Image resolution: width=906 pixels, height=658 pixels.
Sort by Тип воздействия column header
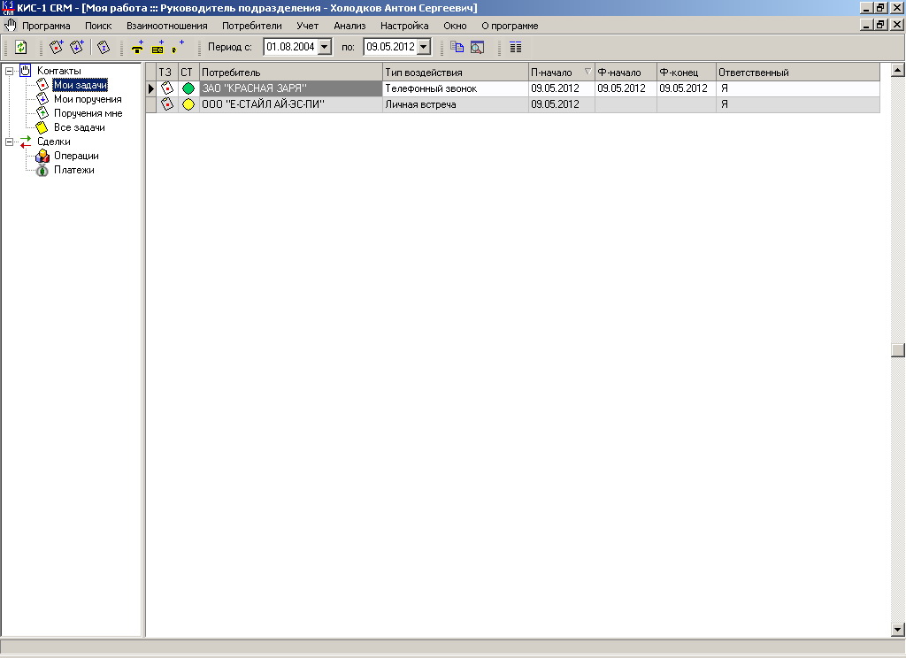pos(456,73)
